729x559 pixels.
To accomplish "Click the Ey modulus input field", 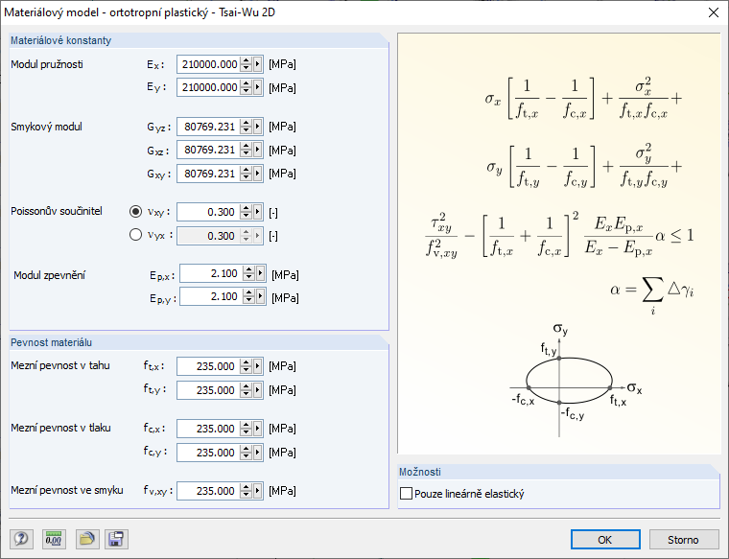I will coord(209,87).
